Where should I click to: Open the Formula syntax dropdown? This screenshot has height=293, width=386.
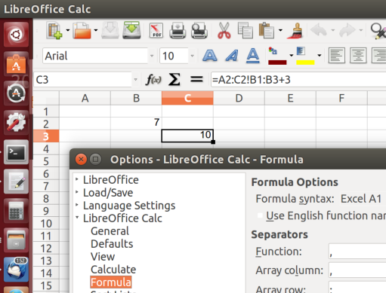[363, 199]
